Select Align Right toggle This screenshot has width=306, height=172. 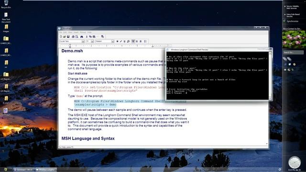[x=141, y=42]
